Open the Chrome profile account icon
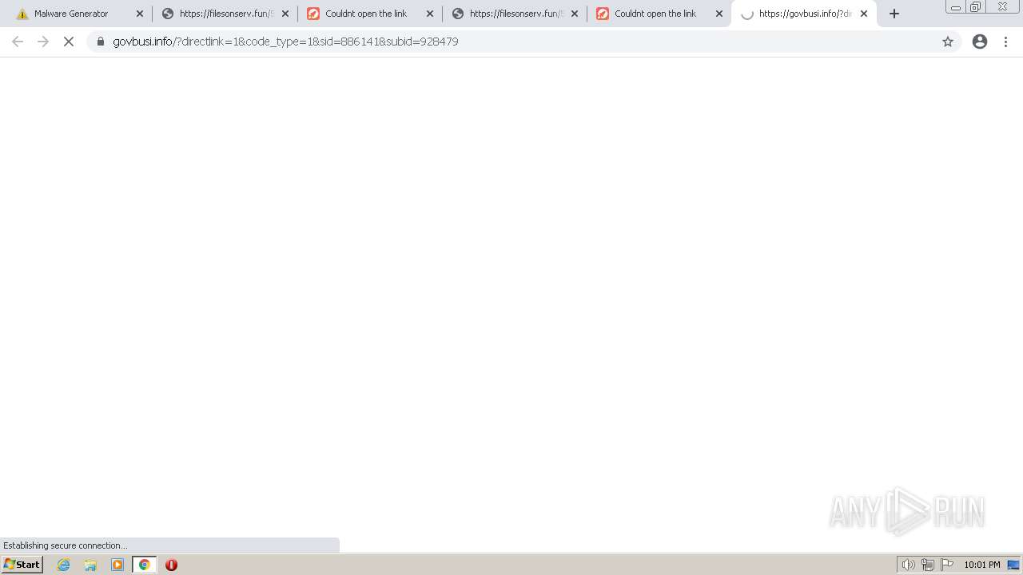Image resolution: width=1023 pixels, height=575 pixels. (x=980, y=42)
